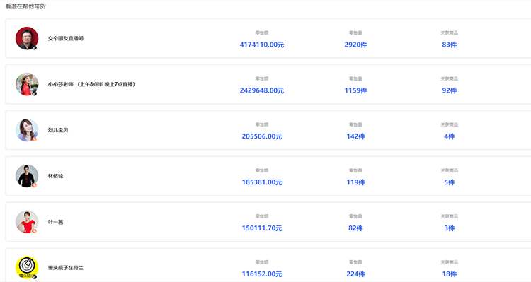Click sales amount 185381.00元
531x282 pixels.
point(262,182)
